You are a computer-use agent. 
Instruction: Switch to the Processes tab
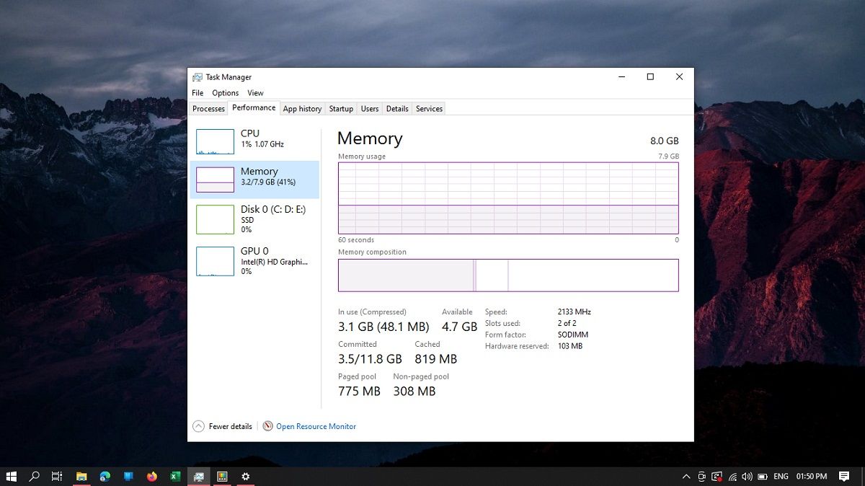pos(208,109)
